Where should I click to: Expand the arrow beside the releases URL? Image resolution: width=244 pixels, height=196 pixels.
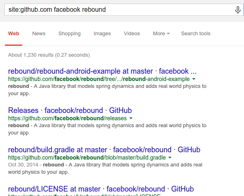[x=131, y=118]
